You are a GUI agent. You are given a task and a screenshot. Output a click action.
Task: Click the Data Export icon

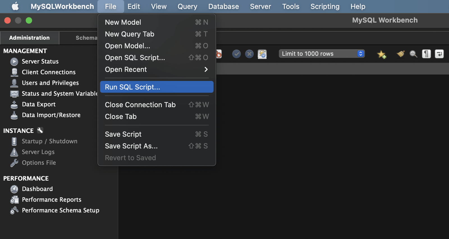(14, 104)
